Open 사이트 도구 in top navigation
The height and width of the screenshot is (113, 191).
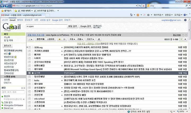click(45, 20)
